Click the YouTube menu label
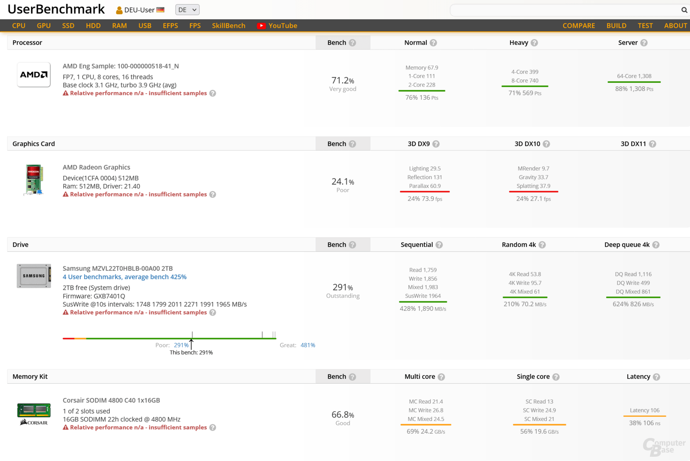Screen dimensions: 690x461 tap(283, 26)
